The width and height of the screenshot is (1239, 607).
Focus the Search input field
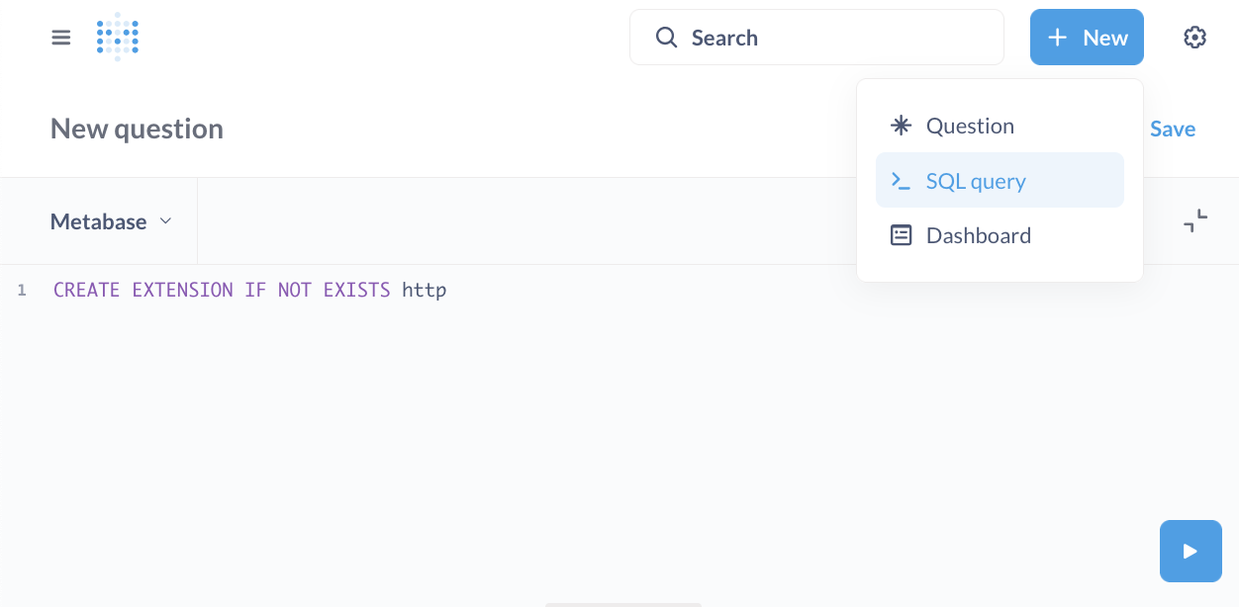coord(816,38)
